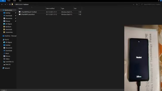Open OneDrive - Personal
This screenshot has height=91, width=162.
click(10, 36)
